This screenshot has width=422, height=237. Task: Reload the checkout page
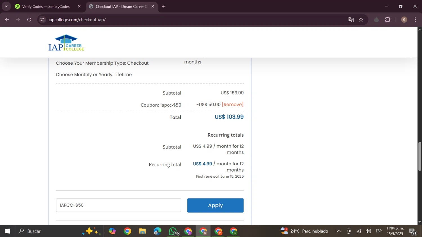[x=29, y=20]
